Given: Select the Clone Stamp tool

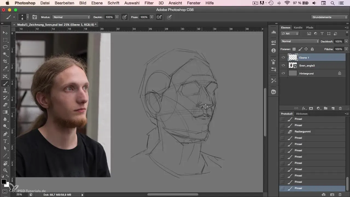Looking at the screenshot, I should (5, 90).
